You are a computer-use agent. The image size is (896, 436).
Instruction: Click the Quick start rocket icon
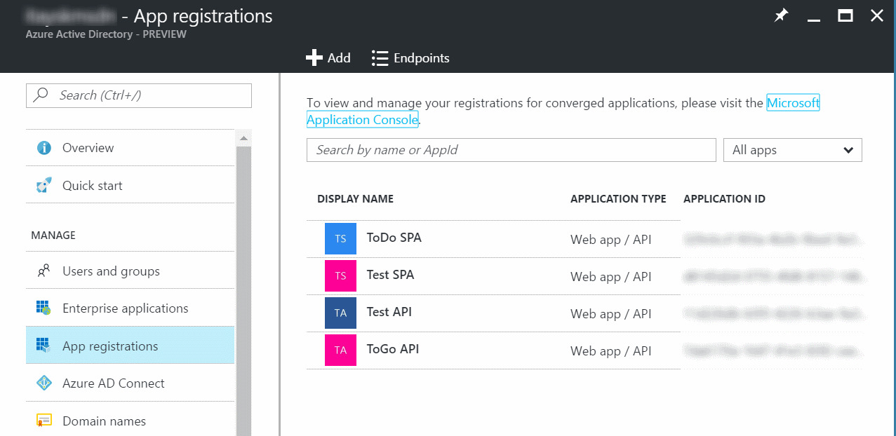44,186
